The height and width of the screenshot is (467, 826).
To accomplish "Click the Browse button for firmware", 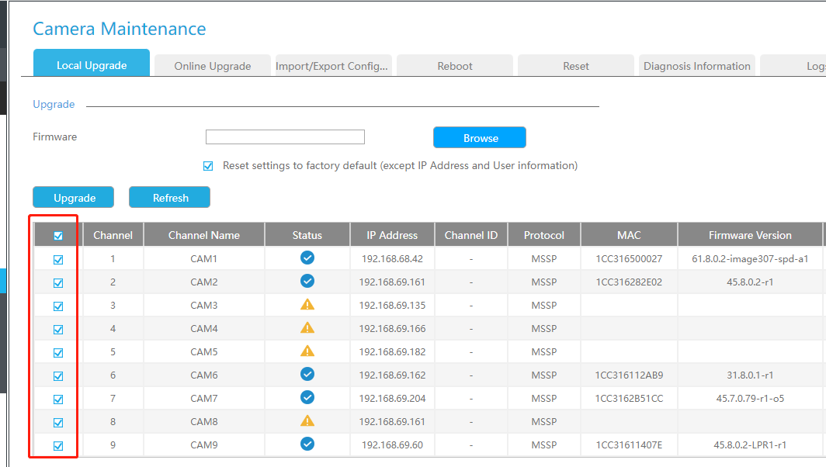I will (480, 137).
